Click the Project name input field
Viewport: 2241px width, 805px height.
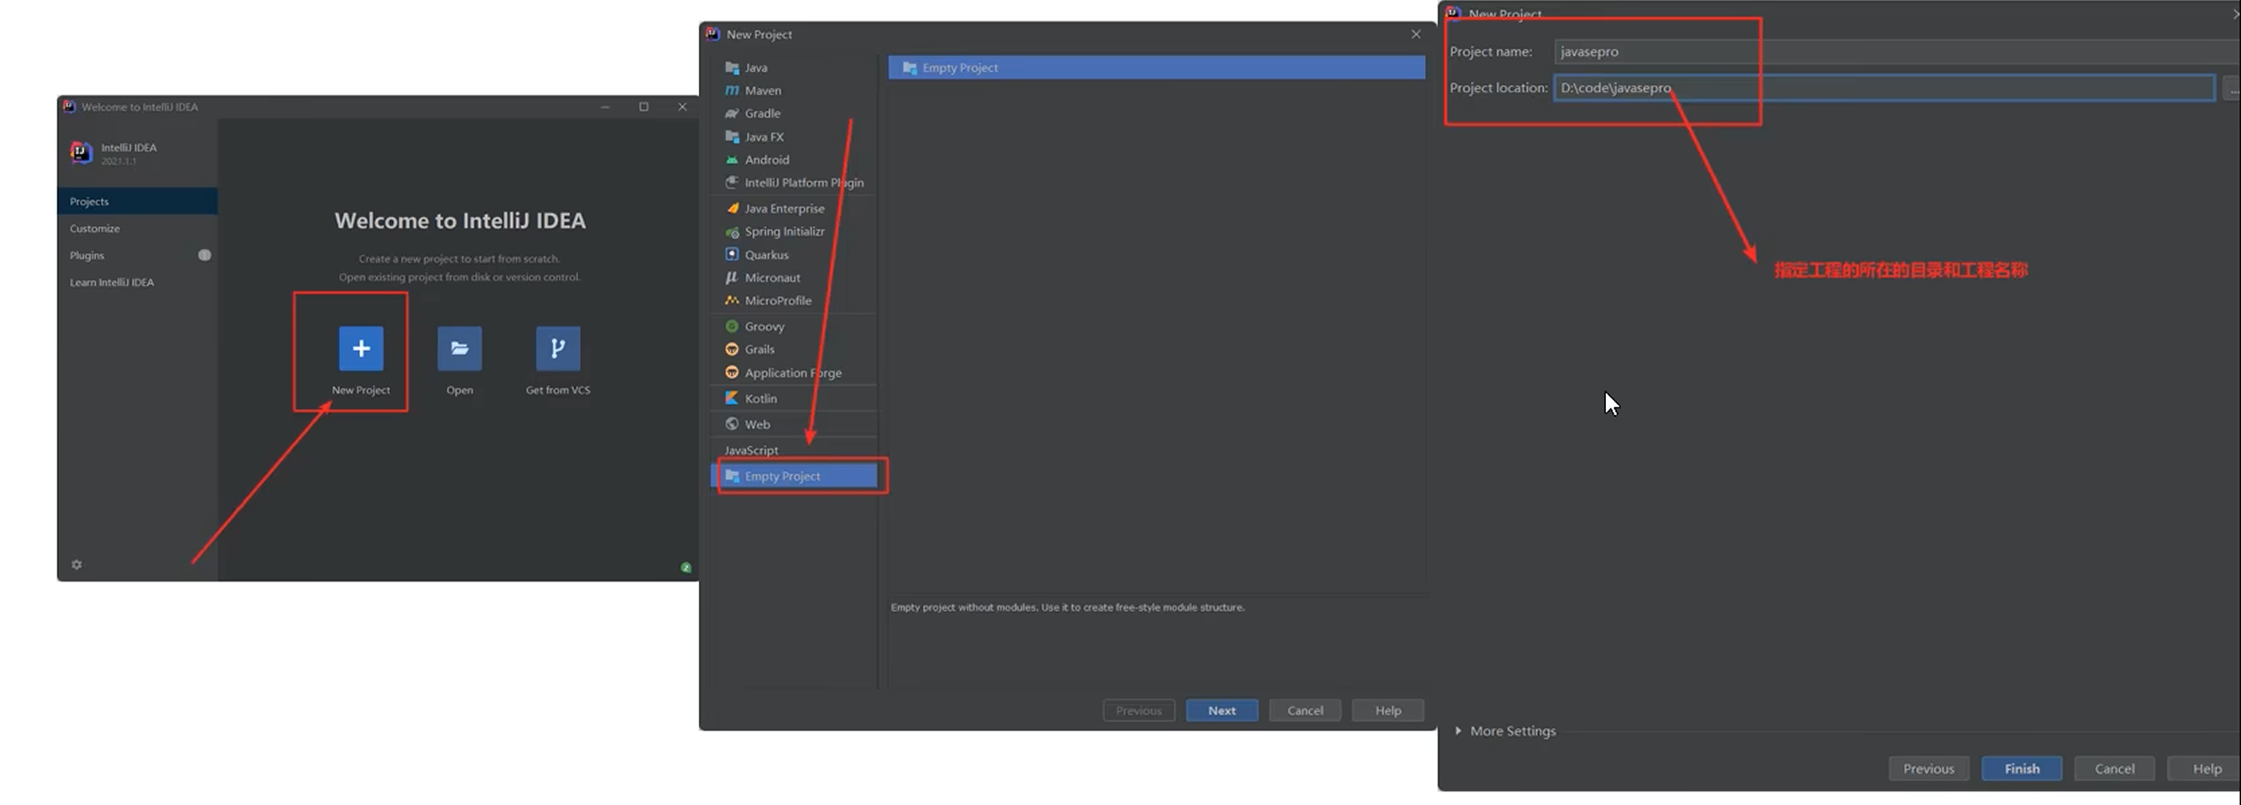(1896, 51)
